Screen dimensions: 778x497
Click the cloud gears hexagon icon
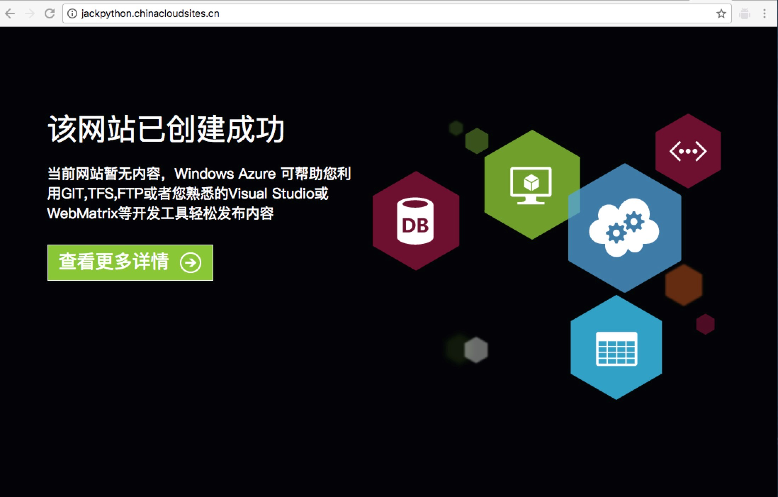click(625, 228)
